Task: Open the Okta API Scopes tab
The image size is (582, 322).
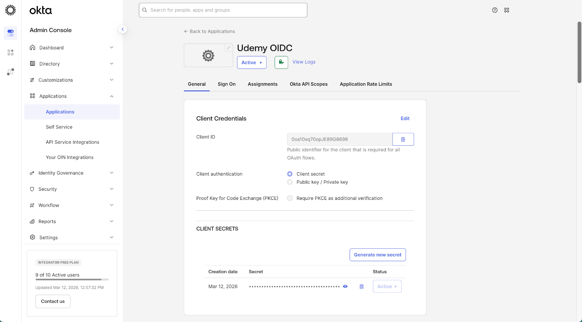Action: coord(309,84)
